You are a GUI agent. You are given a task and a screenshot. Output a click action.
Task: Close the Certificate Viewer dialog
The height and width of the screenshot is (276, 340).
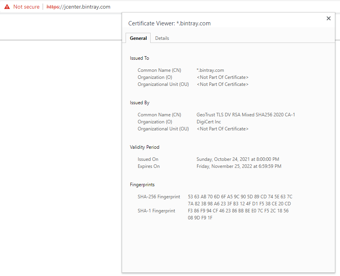coord(329,18)
